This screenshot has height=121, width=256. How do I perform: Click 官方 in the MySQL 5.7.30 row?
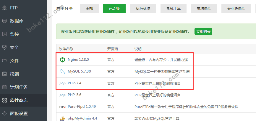111,72
